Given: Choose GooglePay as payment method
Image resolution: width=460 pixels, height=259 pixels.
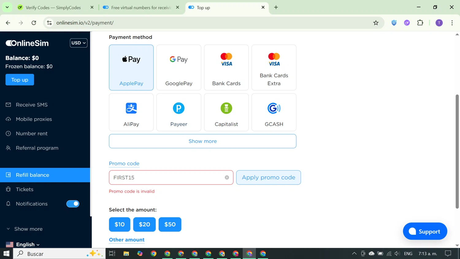Looking at the screenshot, I should pyautogui.click(x=179, y=68).
